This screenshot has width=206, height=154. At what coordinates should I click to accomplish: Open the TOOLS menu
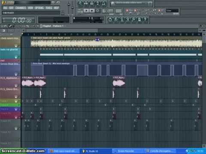point(49,8)
